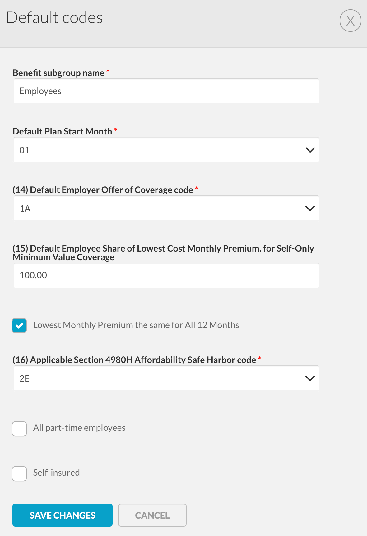Click the Default codes dialog title
This screenshot has height=536, width=367.
tap(55, 18)
